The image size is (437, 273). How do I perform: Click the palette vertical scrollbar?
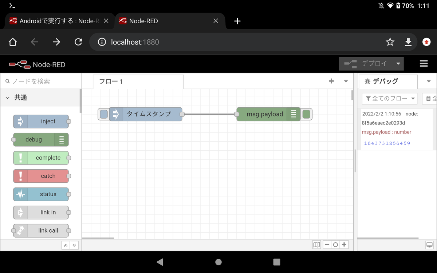click(x=80, y=101)
